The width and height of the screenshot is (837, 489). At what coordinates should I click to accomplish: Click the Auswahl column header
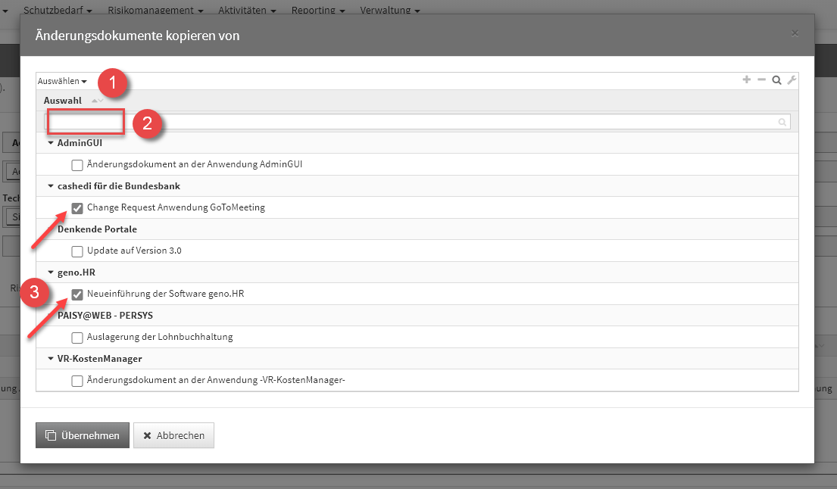[62, 100]
